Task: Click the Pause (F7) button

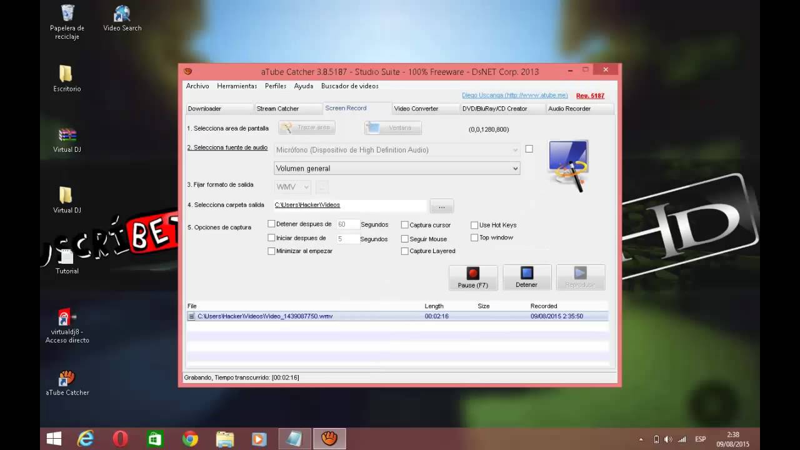Action: (473, 277)
